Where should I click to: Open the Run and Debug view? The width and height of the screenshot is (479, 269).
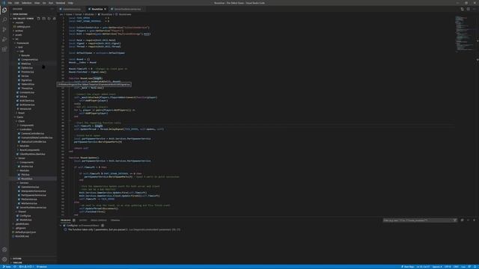4,40
